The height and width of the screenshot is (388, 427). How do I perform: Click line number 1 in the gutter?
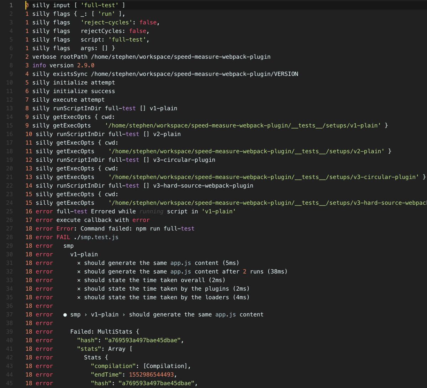(11, 5)
